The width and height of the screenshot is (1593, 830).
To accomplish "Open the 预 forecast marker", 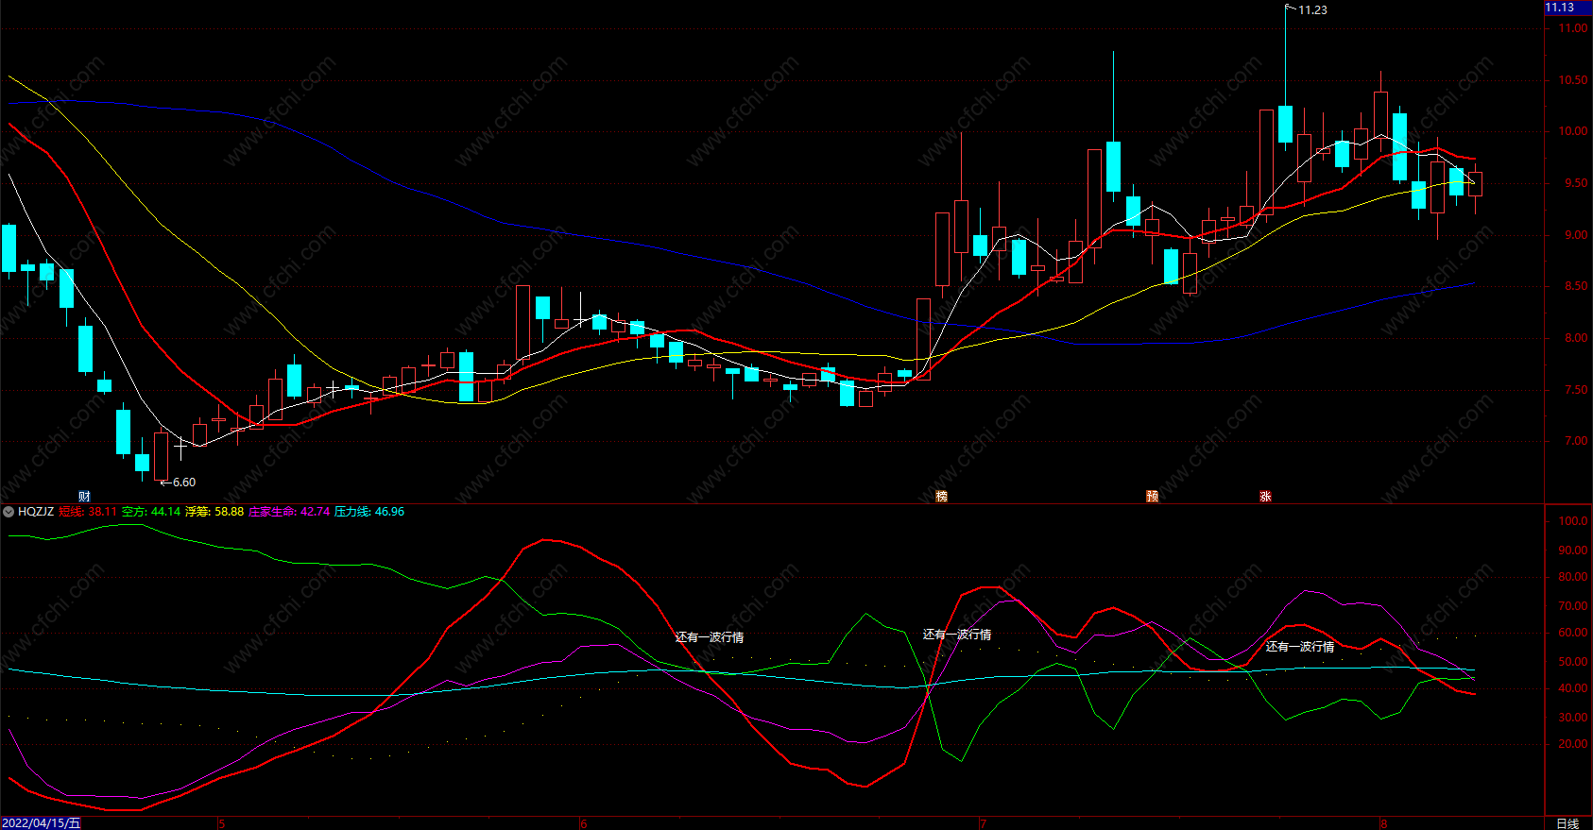I will pos(1152,497).
